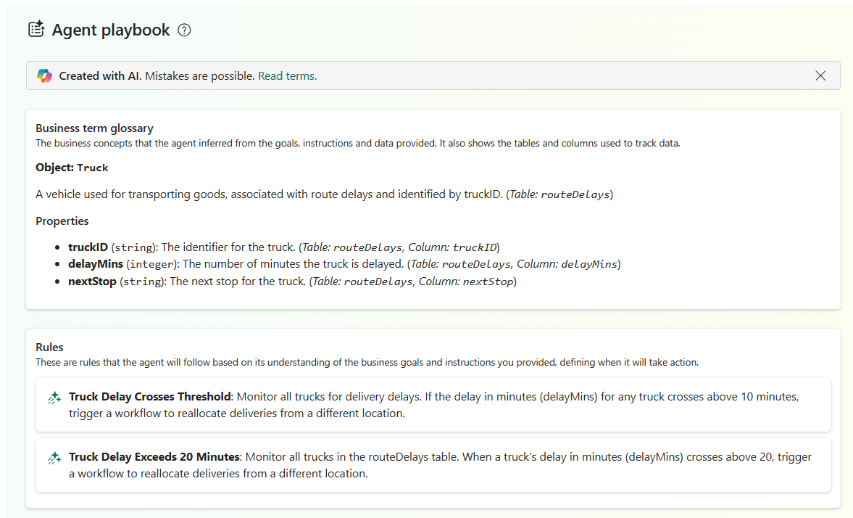The width and height of the screenshot is (853, 518).
Task: Click the Agent playbook title text
Action: pos(110,30)
